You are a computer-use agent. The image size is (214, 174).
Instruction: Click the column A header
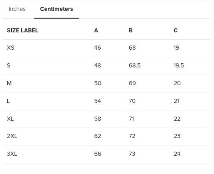[96, 30]
